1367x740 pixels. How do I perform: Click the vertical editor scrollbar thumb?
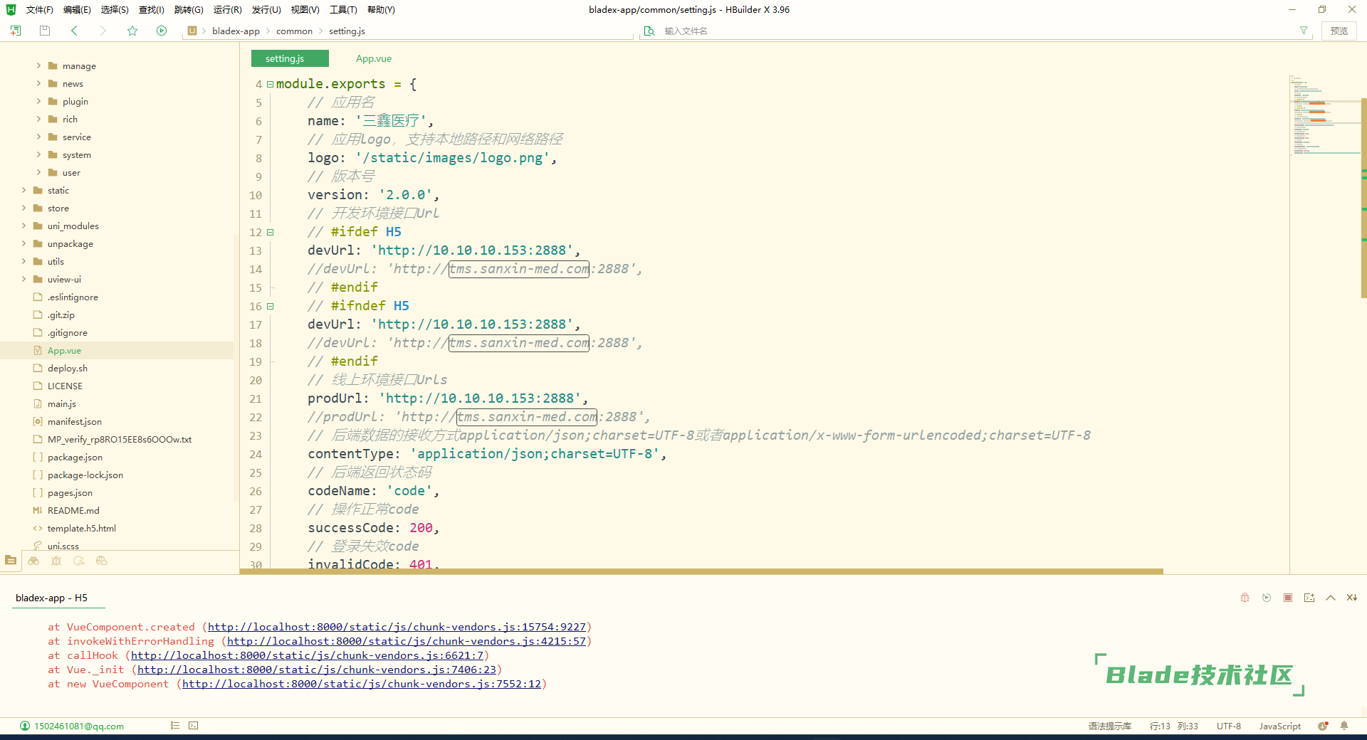(1363, 198)
